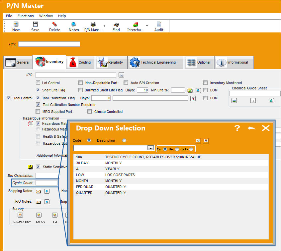
Task: Expand the search combo box arrow
Action: point(151,148)
